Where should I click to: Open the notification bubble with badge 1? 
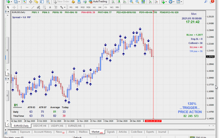click(x=212, y=2)
